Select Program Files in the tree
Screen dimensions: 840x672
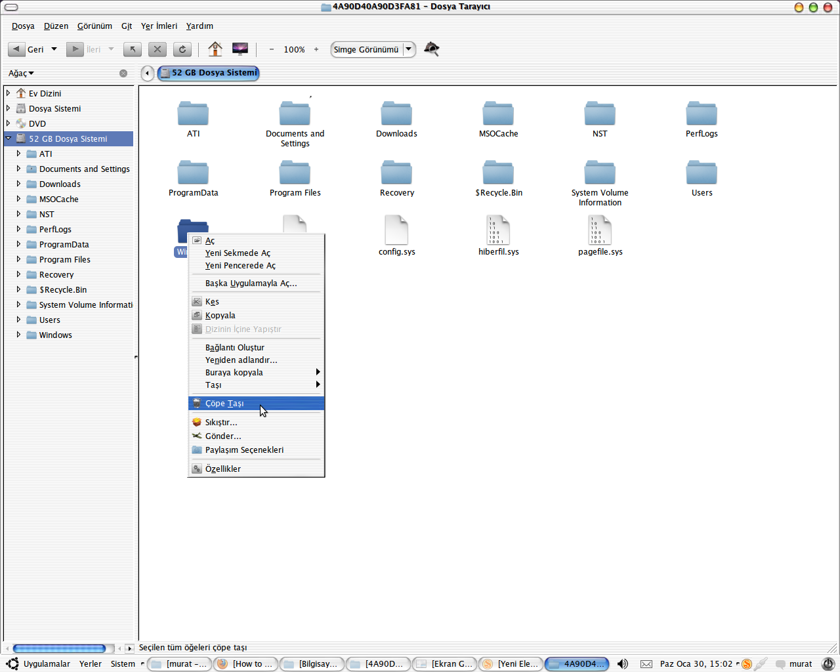pos(64,260)
